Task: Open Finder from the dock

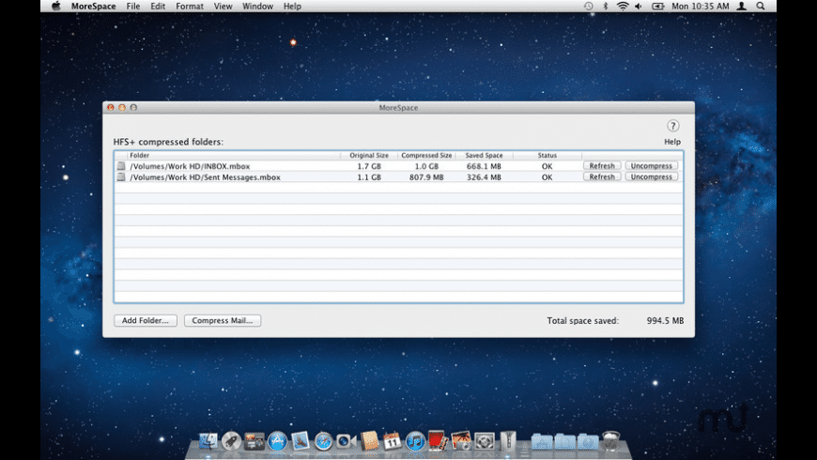Action: (x=208, y=441)
